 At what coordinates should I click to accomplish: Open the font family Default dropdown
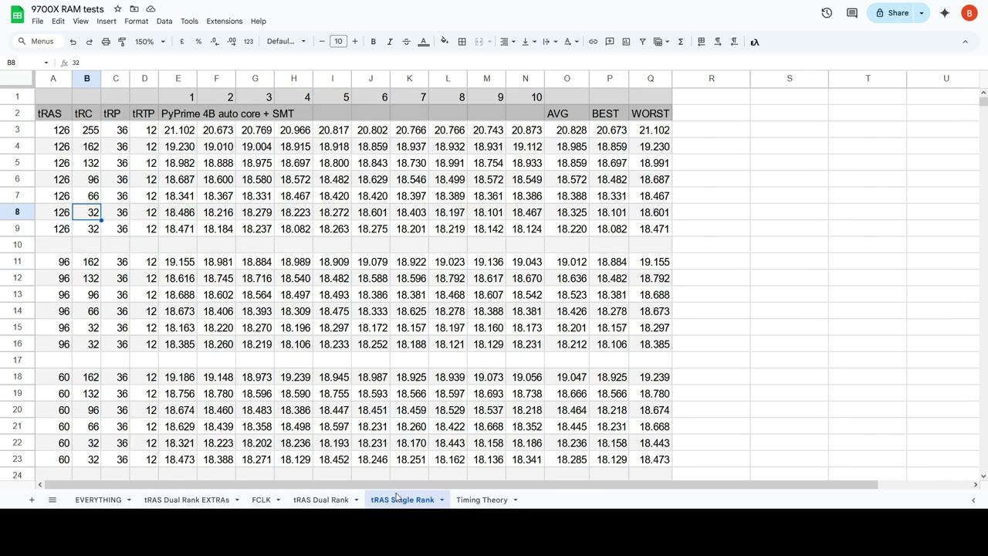(286, 42)
